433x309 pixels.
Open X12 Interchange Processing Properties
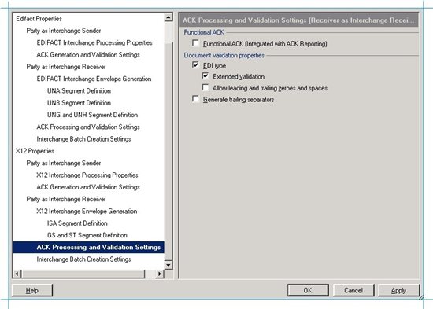coord(87,175)
